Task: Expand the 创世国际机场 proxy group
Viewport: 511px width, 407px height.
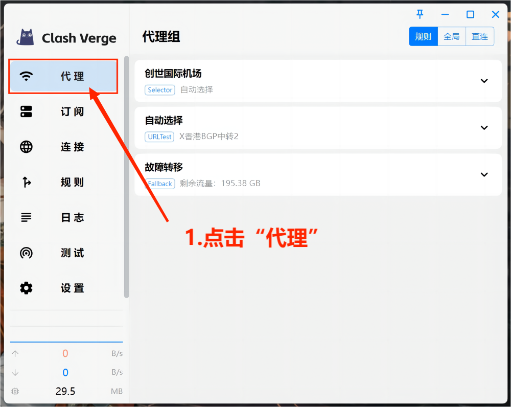Action: pos(484,81)
